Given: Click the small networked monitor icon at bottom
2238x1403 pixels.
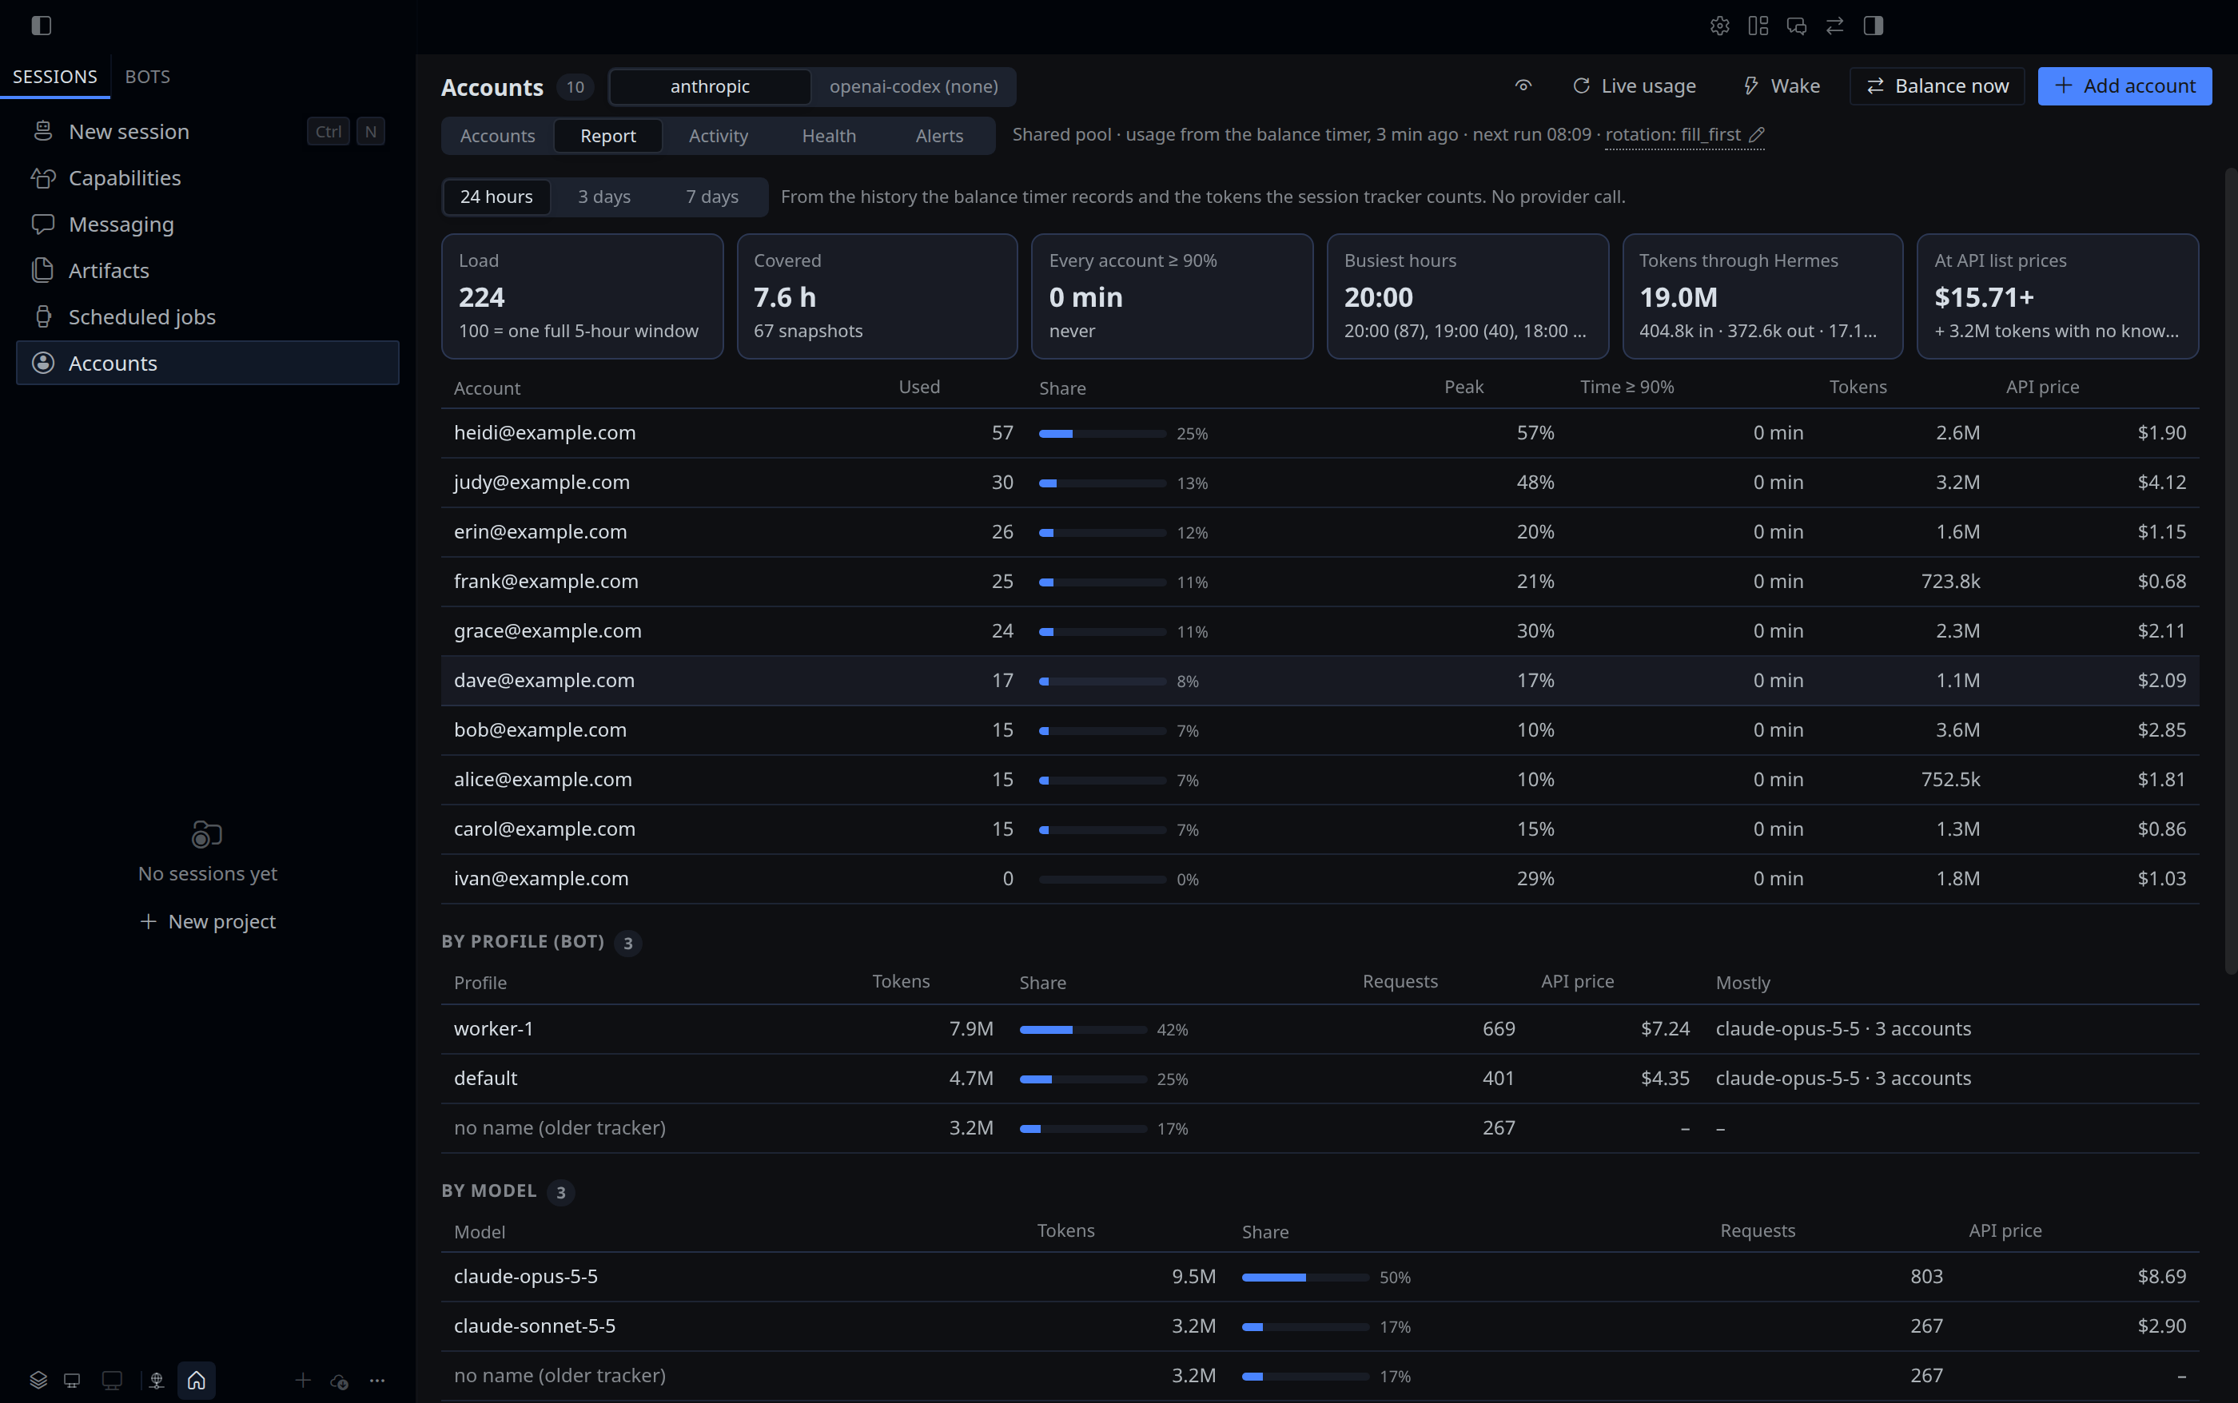Looking at the screenshot, I should pyautogui.click(x=71, y=1380).
